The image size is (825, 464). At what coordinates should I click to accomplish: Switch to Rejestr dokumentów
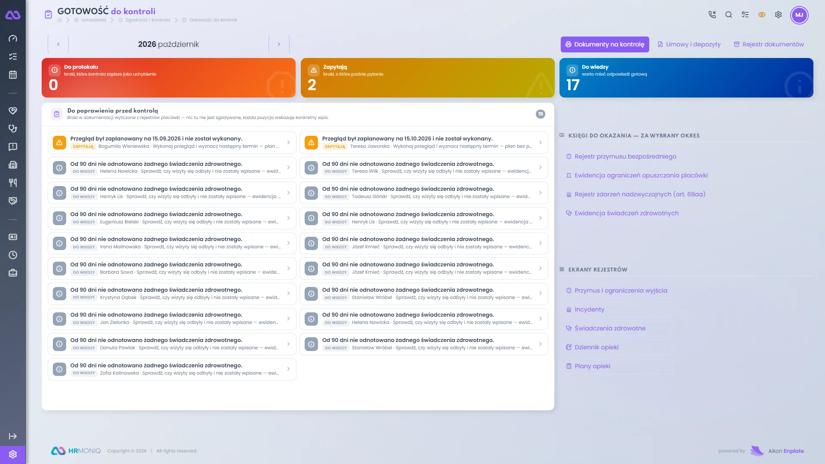pyautogui.click(x=769, y=44)
